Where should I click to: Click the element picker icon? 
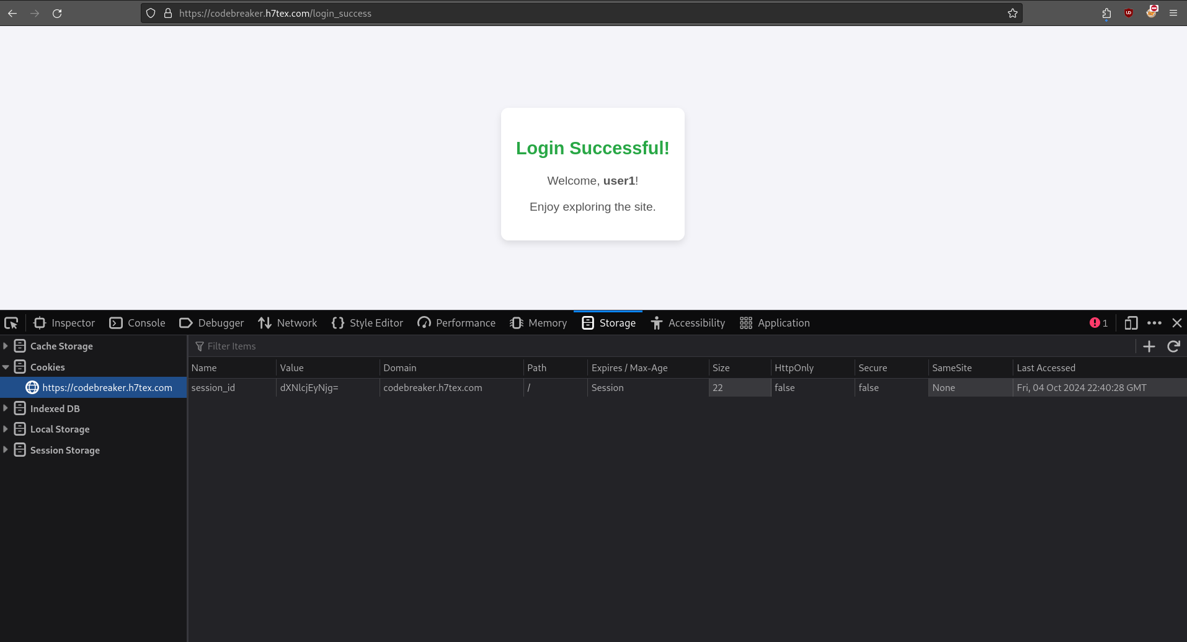pos(11,323)
